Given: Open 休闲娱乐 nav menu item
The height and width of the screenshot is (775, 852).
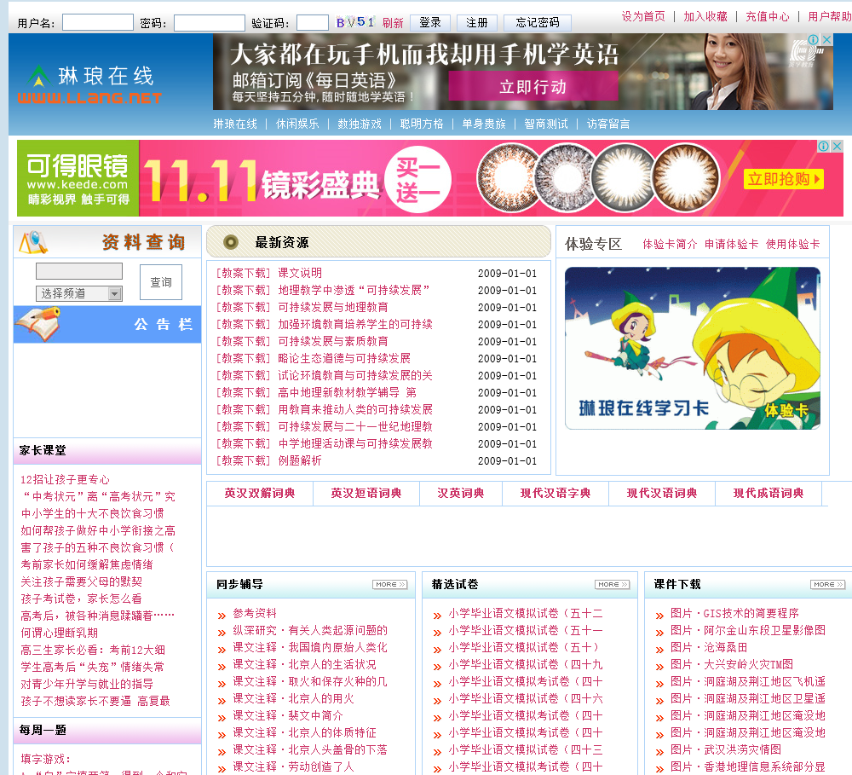Looking at the screenshot, I should (x=297, y=124).
